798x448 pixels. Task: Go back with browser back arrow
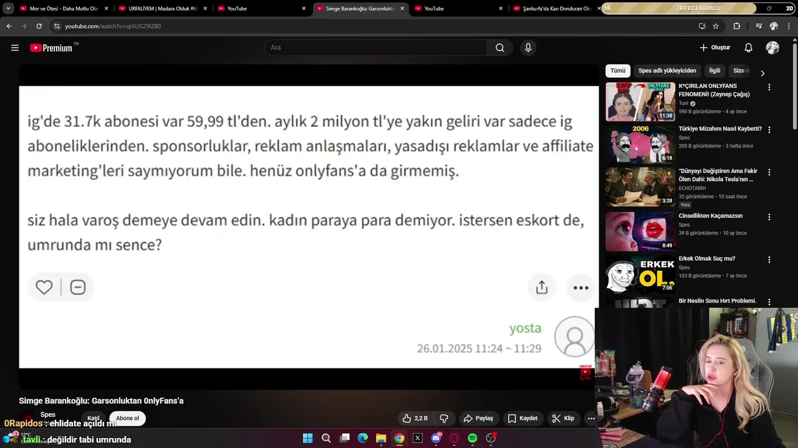click(x=9, y=26)
